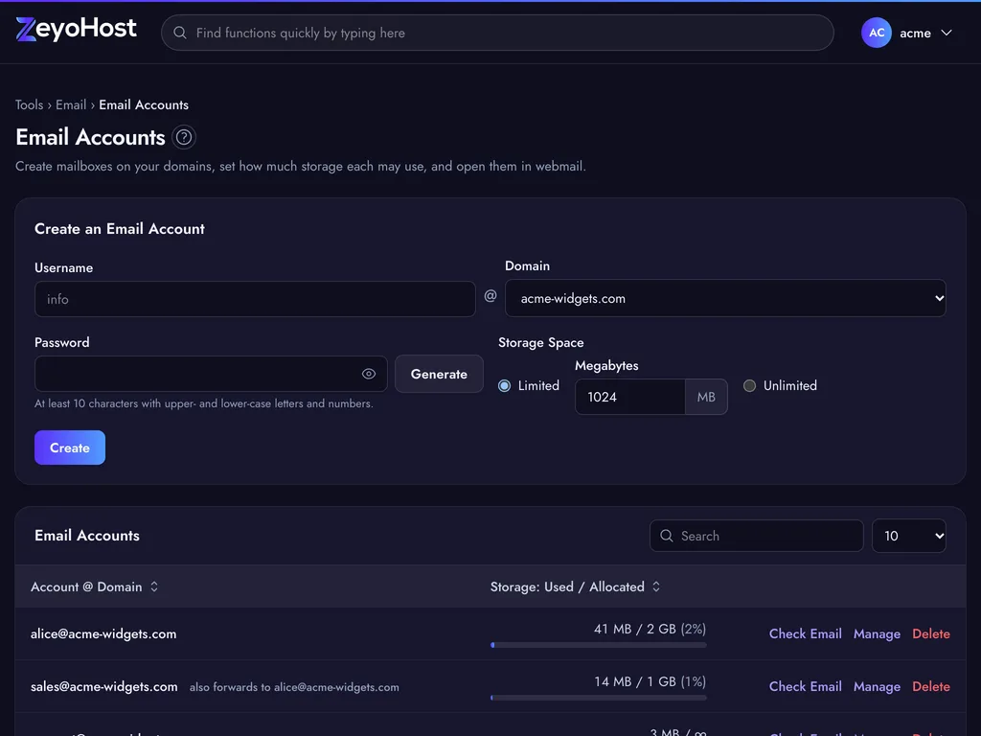Viewport: 981px width, 736px height.
Task: Click the Generate password button
Action: click(x=439, y=374)
